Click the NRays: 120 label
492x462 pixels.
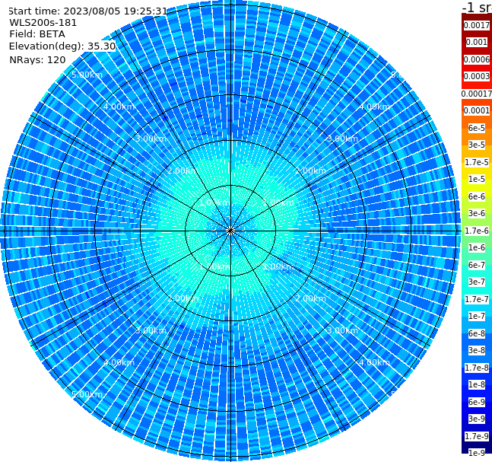pos(37,60)
